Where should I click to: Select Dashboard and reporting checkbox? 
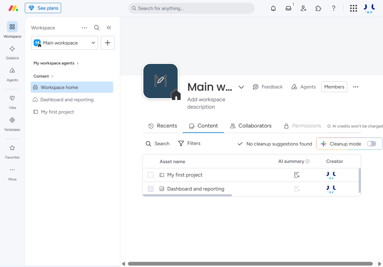(x=151, y=189)
